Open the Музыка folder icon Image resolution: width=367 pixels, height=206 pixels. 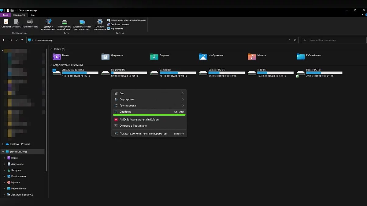point(252,56)
